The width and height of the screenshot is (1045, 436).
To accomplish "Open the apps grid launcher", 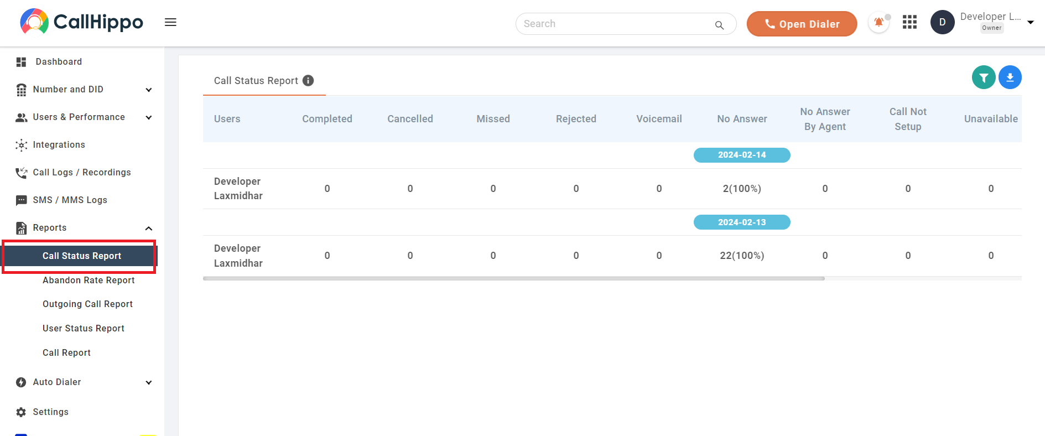I will (x=909, y=22).
